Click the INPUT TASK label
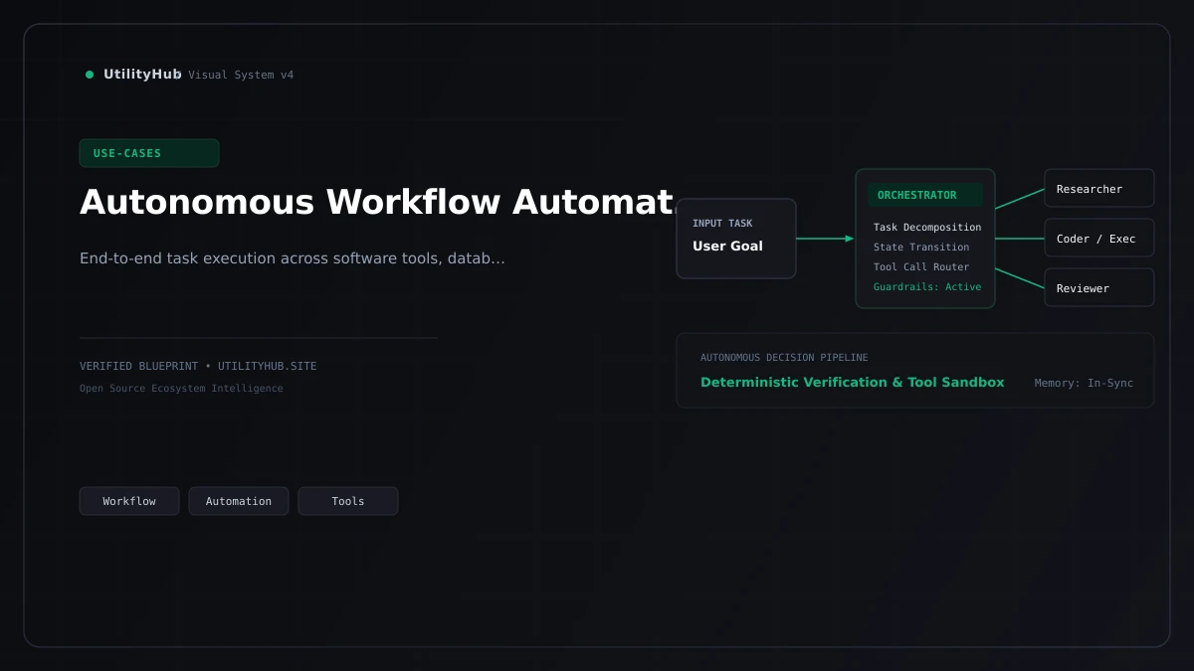 pyautogui.click(x=722, y=224)
